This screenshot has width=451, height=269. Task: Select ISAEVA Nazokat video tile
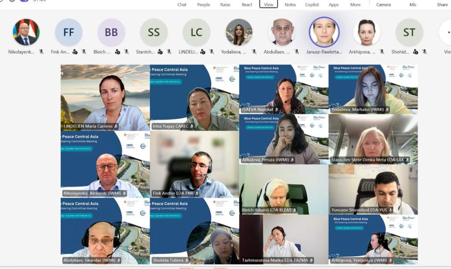click(x=284, y=89)
